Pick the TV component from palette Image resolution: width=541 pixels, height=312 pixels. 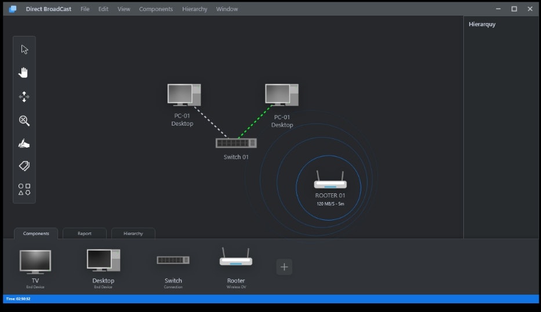tap(35, 262)
